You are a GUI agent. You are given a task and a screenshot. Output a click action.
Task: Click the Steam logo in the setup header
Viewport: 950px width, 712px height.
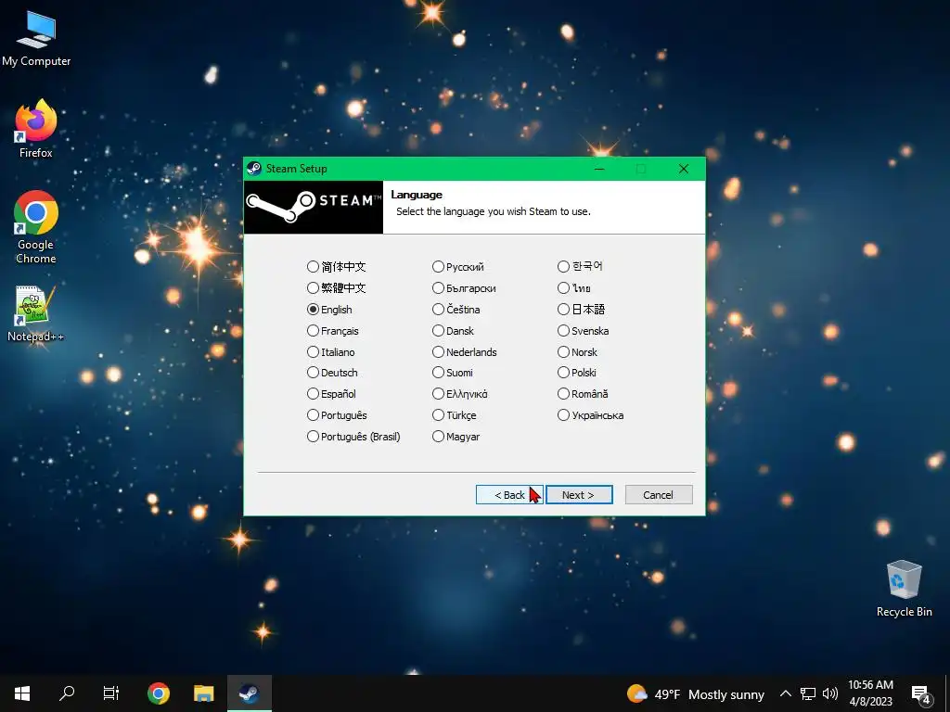(314, 207)
